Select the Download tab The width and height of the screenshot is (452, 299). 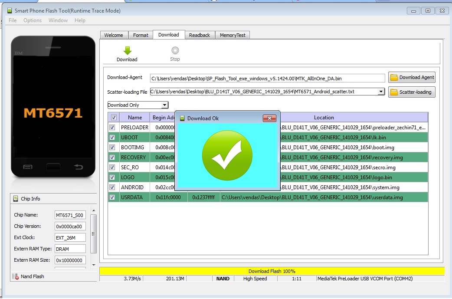pyautogui.click(x=169, y=35)
